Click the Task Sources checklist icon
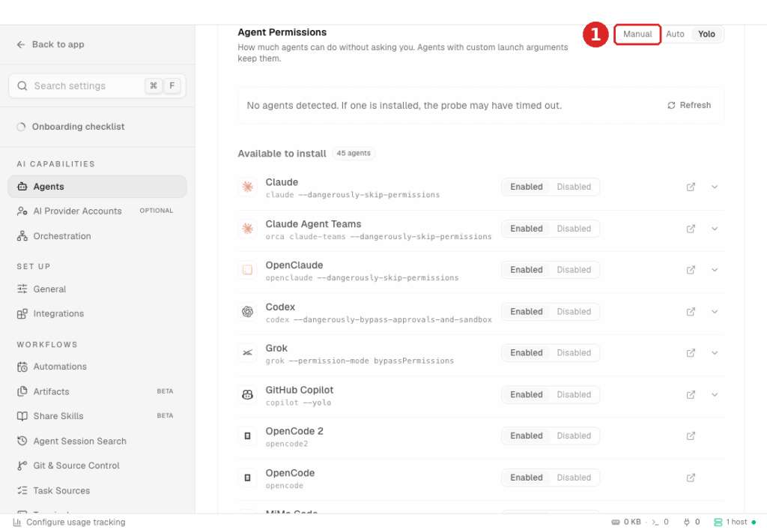The width and height of the screenshot is (767, 530). [x=22, y=490]
